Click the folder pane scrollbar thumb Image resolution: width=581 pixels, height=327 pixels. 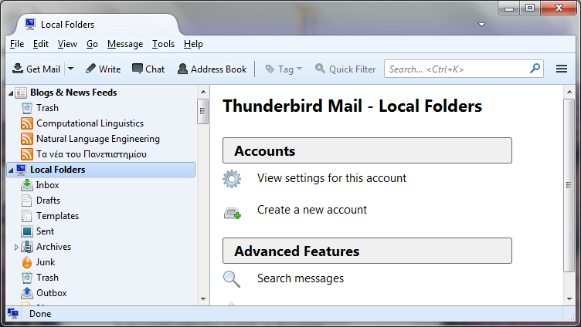202,111
